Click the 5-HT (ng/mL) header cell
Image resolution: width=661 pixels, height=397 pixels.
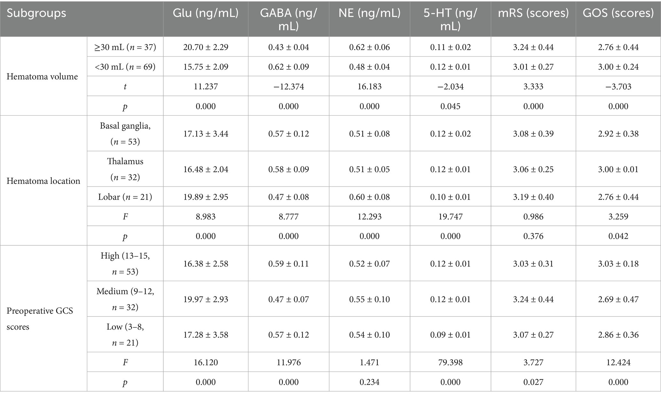coord(450,19)
